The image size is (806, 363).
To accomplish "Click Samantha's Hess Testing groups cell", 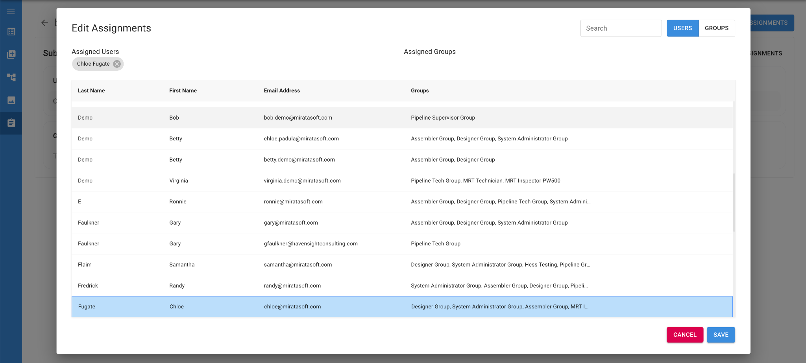I will click(500, 265).
